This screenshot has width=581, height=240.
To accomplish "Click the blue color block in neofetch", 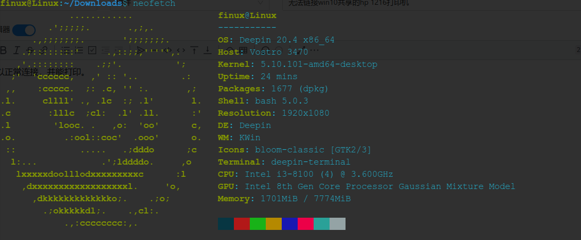I will click(290, 224).
